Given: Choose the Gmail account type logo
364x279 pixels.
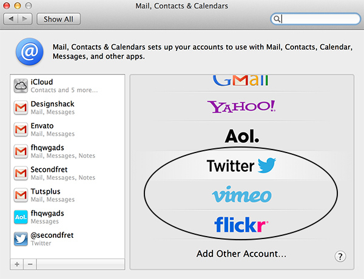Looking at the screenshot, I should tap(240, 80).
